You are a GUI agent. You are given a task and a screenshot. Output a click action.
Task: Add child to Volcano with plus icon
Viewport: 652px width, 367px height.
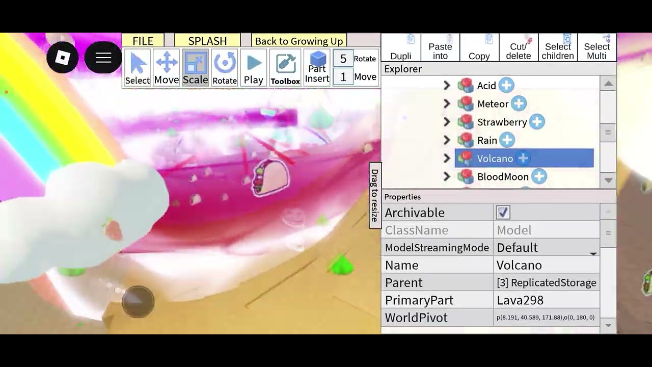tap(523, 159)
